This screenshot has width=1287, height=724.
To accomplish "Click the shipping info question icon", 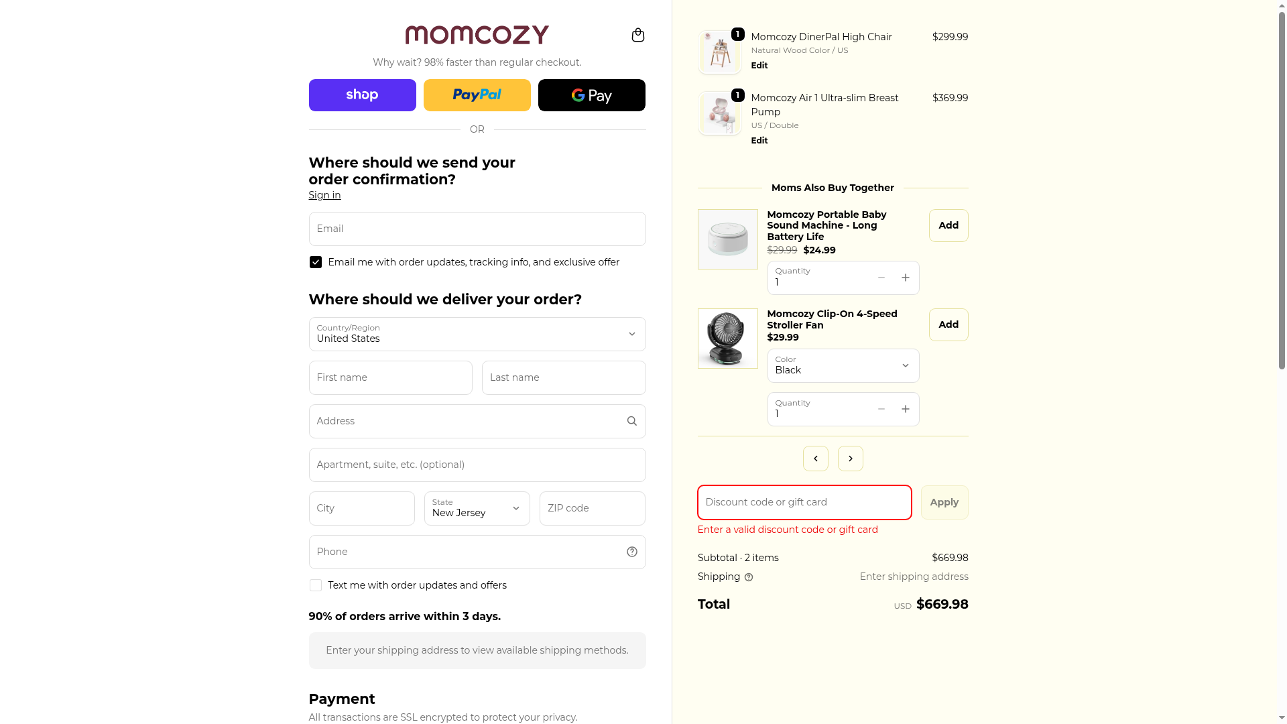I will click(x=749, y=577).
